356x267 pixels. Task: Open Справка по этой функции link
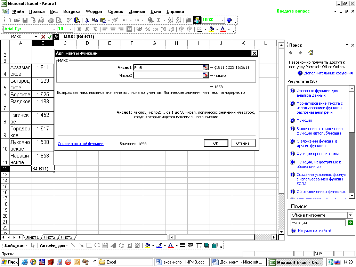coord(81,144)
